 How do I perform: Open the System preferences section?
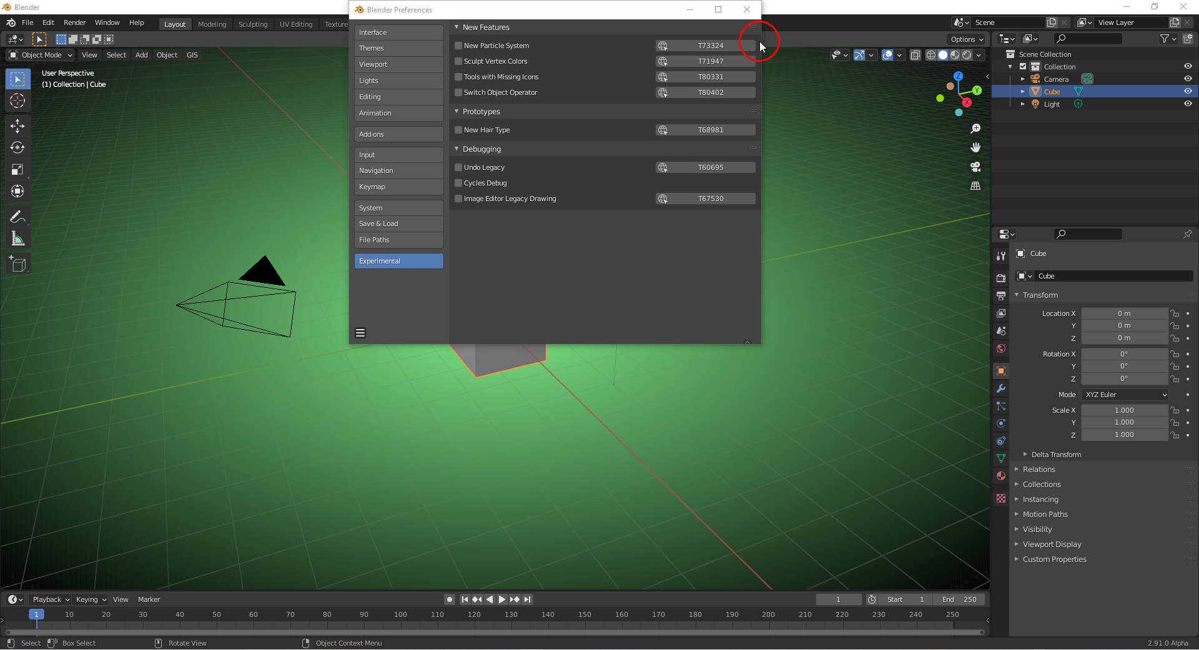tap(399, 208)
